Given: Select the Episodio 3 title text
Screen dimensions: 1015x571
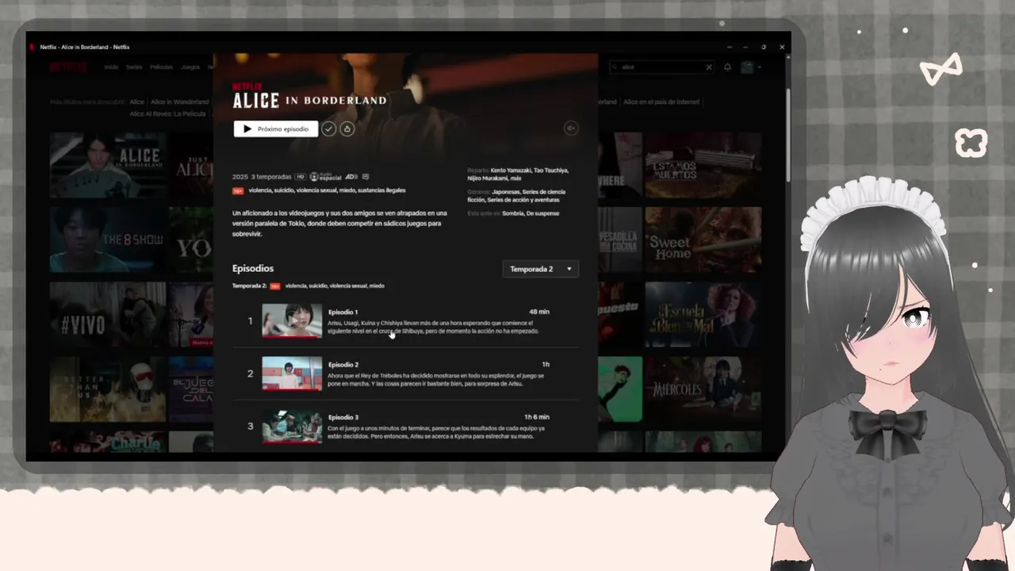Looking at the screenshot, I should 343,417.
